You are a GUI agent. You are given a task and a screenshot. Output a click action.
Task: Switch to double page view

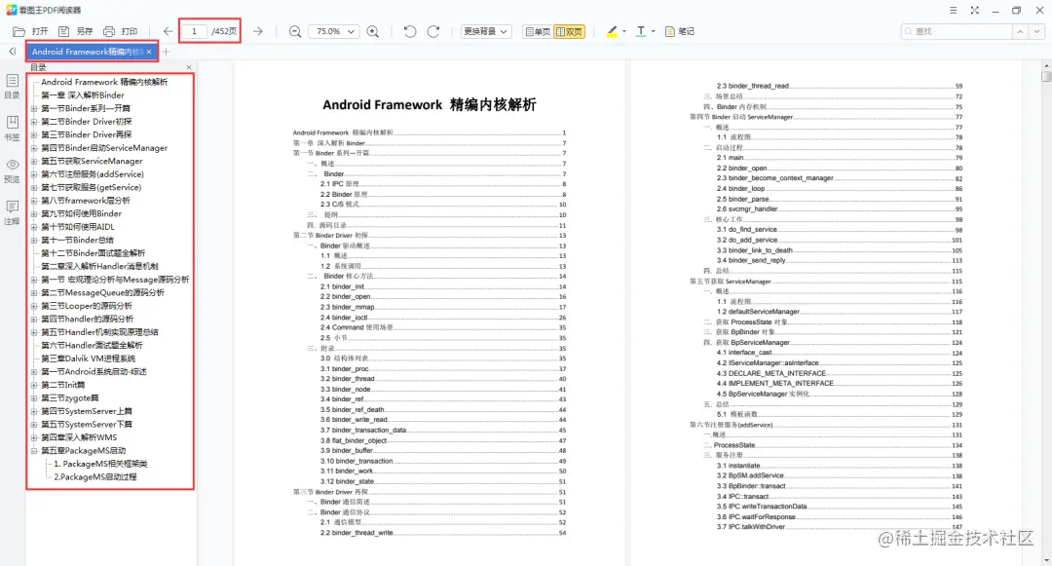569,31
